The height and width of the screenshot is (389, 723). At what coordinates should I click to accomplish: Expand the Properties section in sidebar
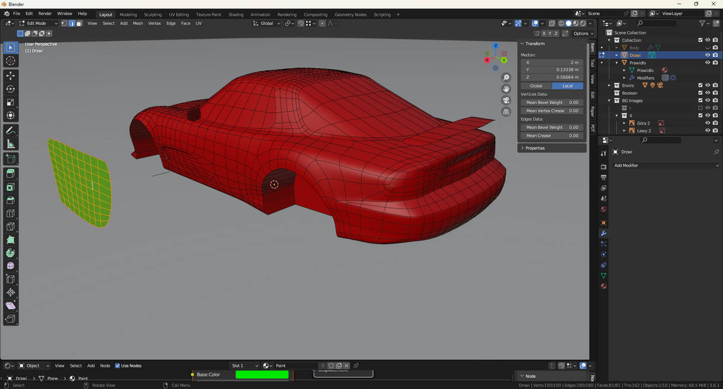[535, 148]
